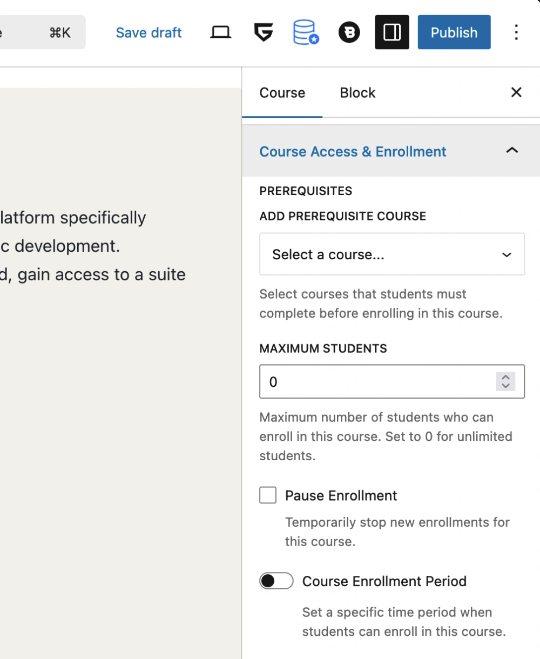Toggle the Settings sidebar panel icon
The height and width of the screenshot is (659, 540).
pyautogui.click(x=392, y=32)
